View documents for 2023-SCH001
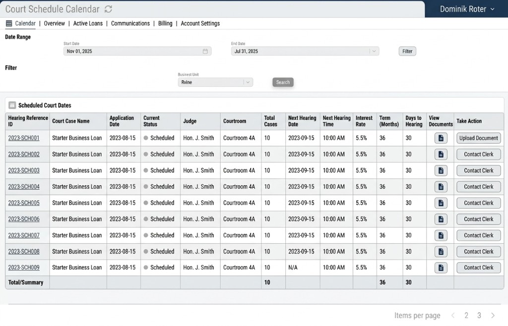508x326 pixels. (441, 138)
